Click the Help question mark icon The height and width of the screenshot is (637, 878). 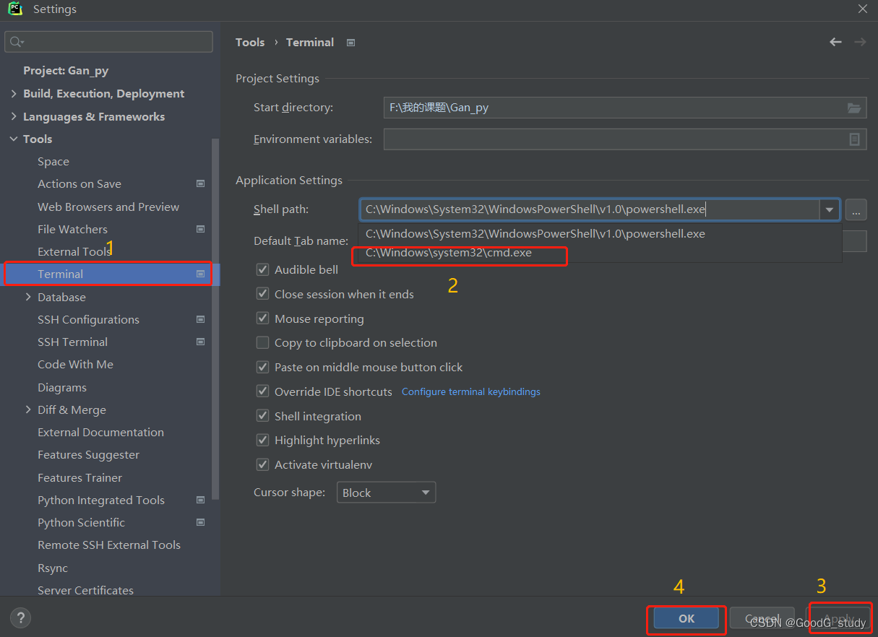pyautogui.click(x=20, y=618)
